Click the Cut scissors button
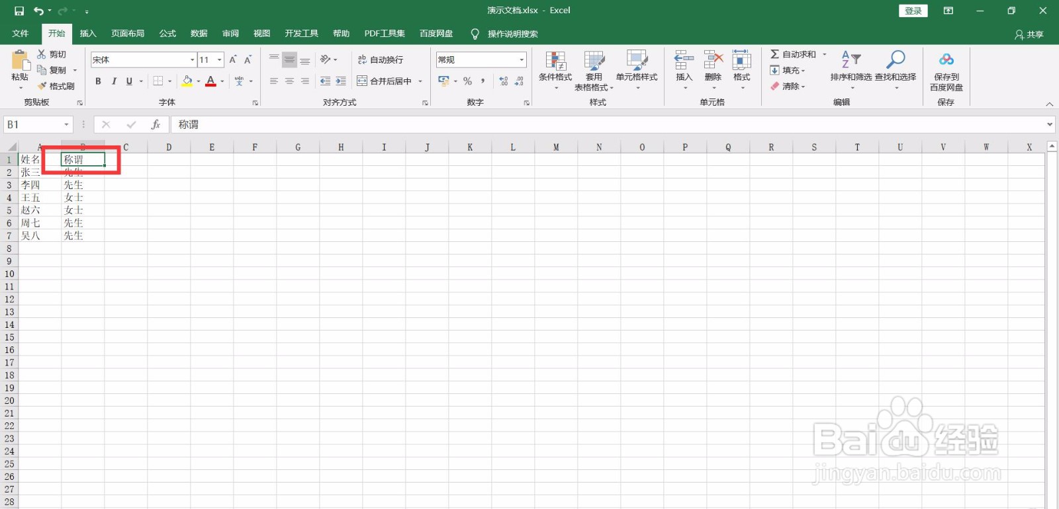Image resolution: width=1059 pixels, height=509 pixels. [52, 54]
